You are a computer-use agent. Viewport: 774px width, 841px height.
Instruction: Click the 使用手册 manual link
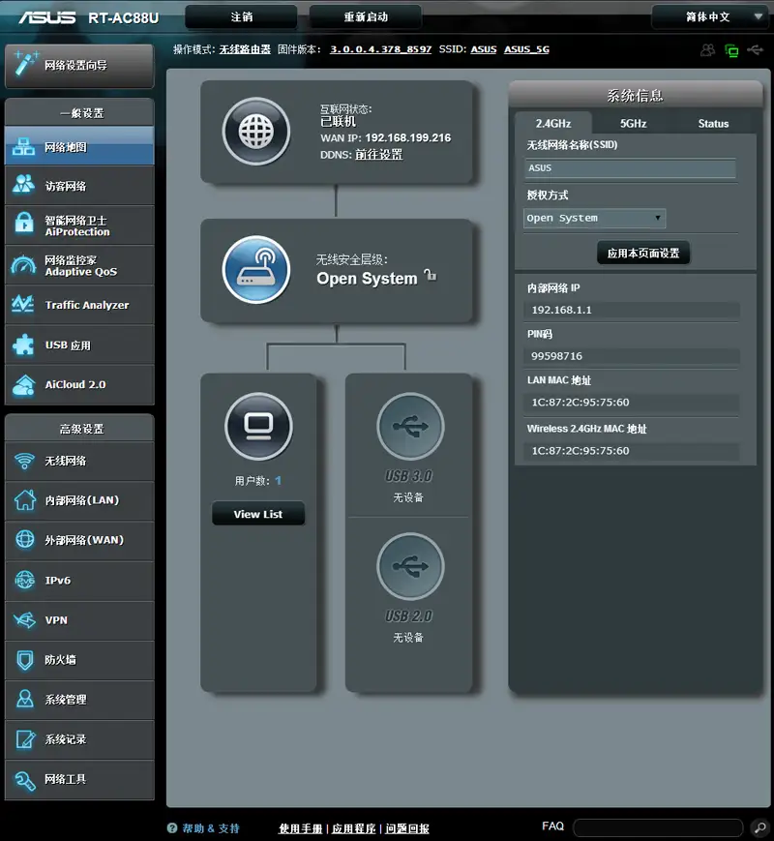300,828
